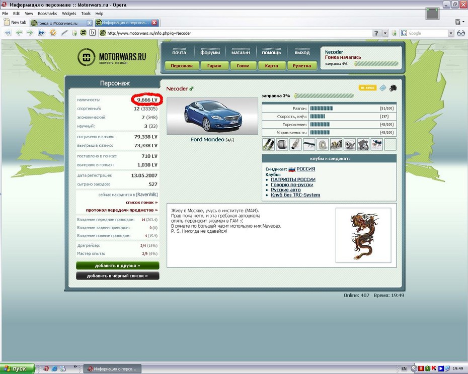Click the dragon avatar image
468x374 pixels.
[363, 235]
